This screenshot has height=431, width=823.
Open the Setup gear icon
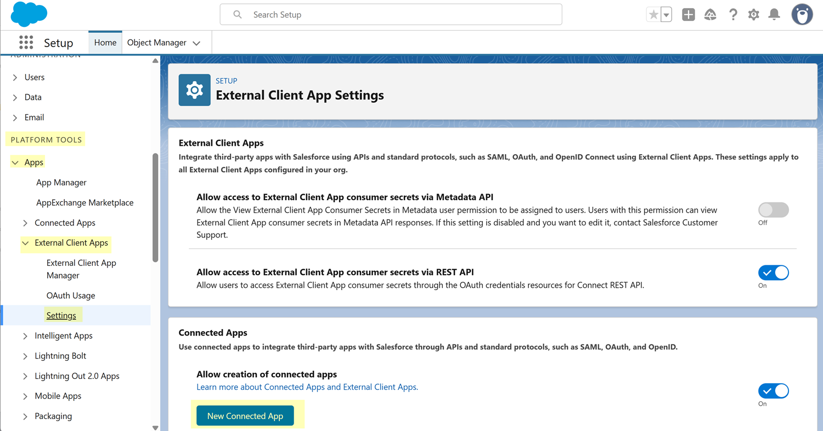coord(754,15)
